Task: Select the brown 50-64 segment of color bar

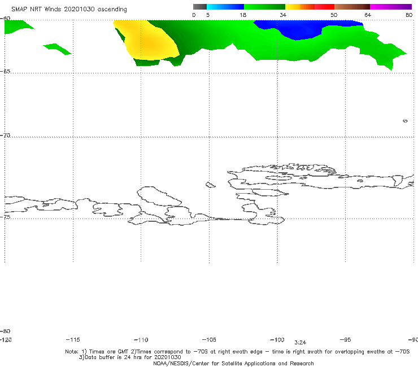Action: 352,7
